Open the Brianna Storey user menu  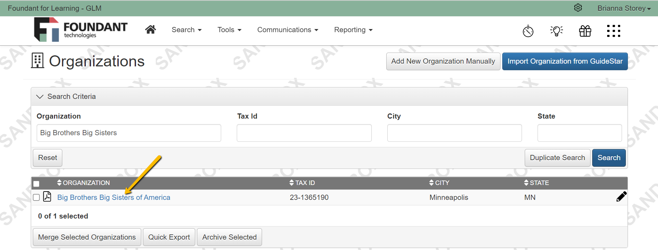point(624,8)
